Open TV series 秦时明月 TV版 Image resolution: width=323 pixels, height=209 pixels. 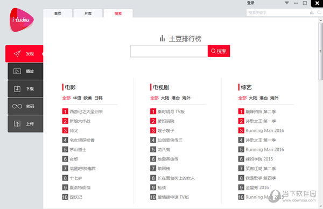[x=171, y=112]
